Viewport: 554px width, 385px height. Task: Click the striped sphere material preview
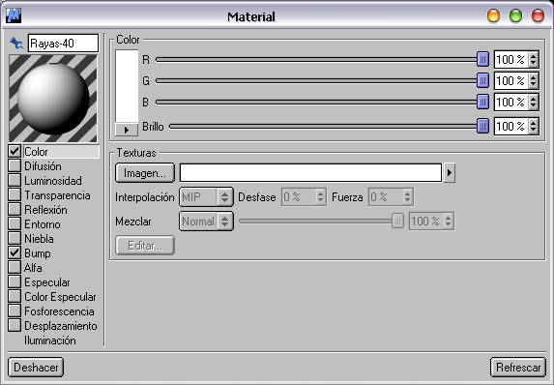(53, 99)
